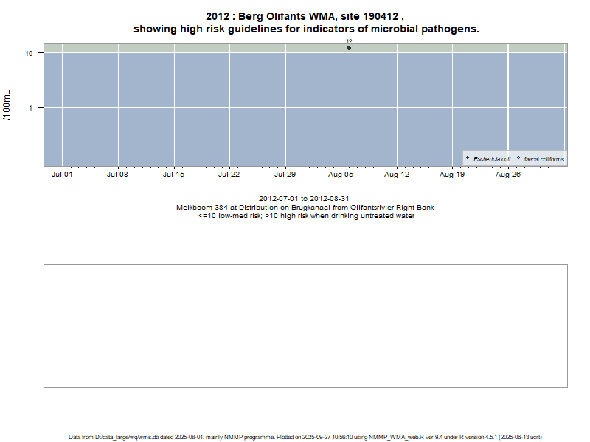Click the Aug 19 axis label
The height and width of the screenshot is (442, 590).
pos(452,175)
